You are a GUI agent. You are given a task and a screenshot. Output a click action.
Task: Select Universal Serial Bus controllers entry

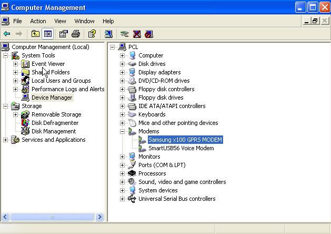coord(176,199)
